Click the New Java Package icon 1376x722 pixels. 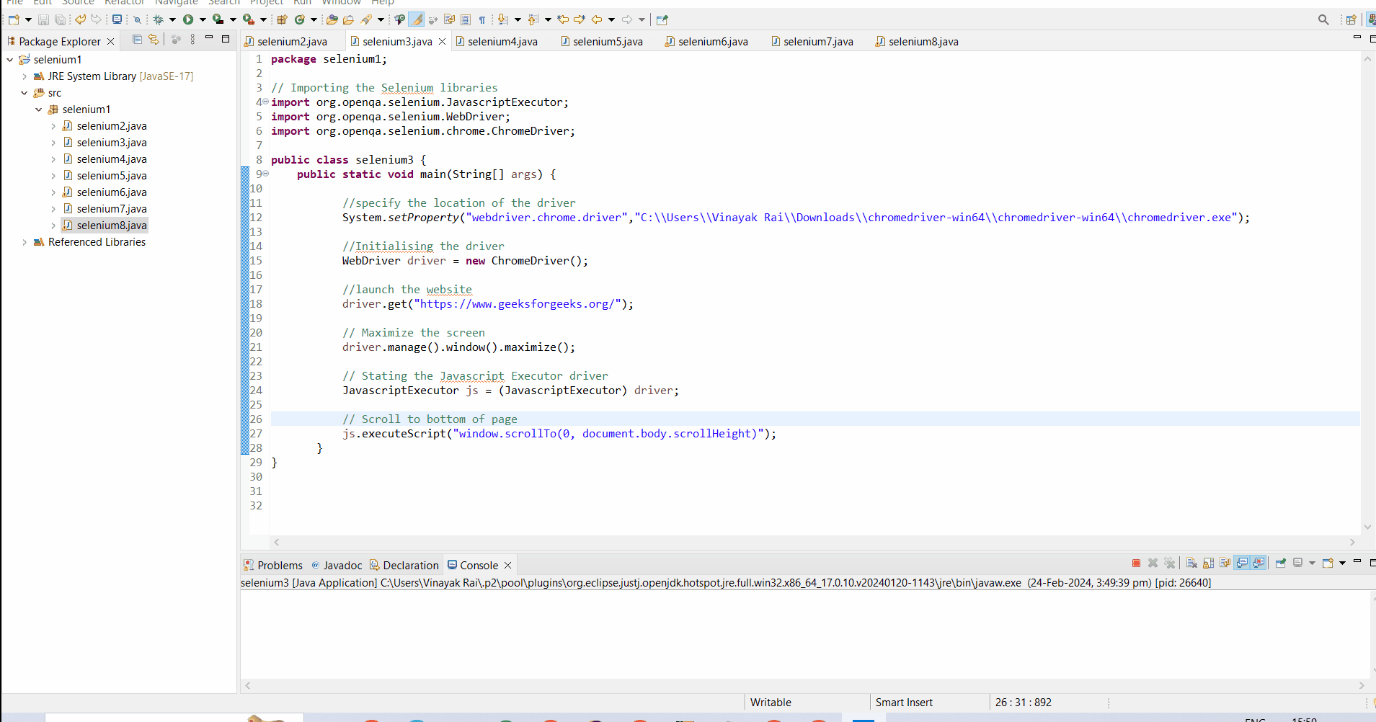282,19
